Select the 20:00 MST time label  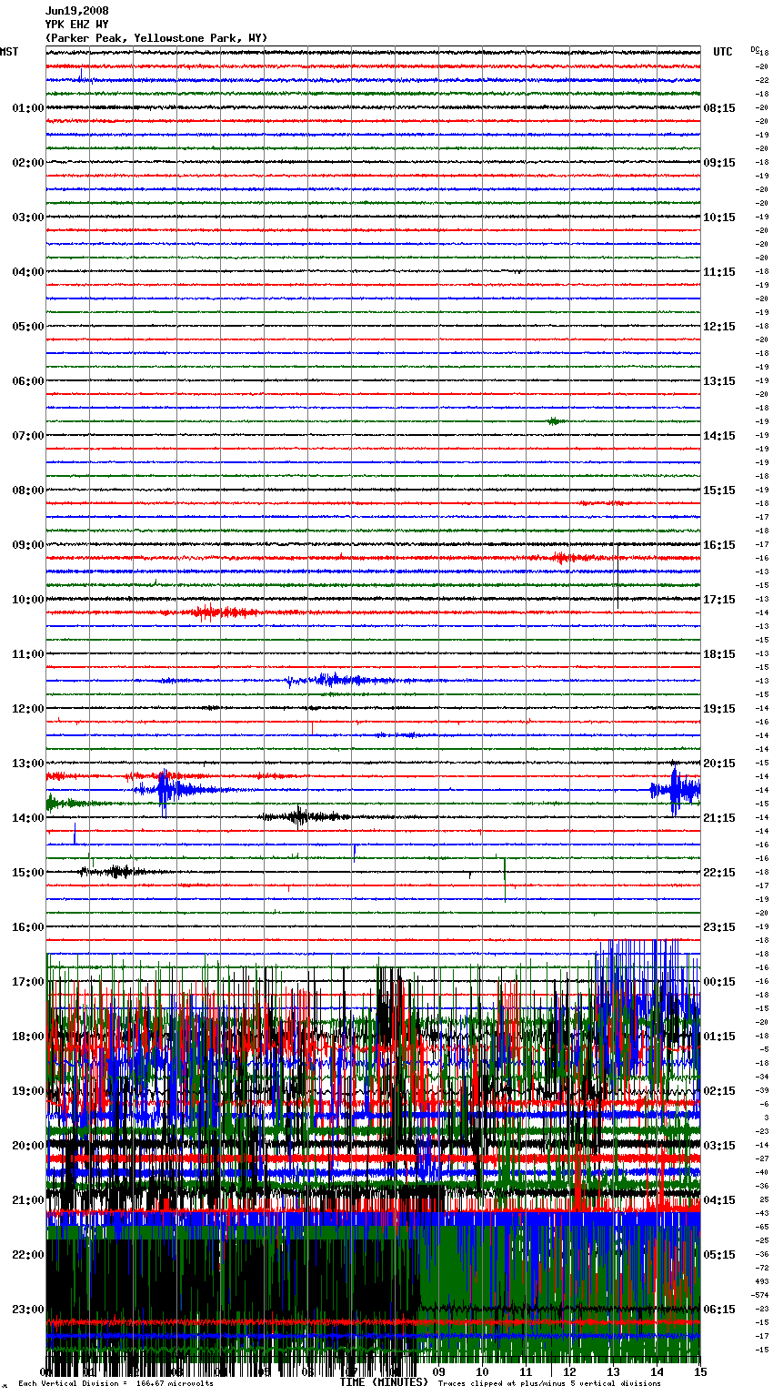pos(28,1146)
